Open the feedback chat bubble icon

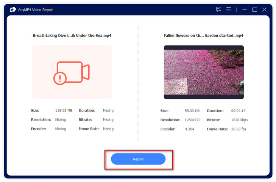(219, 9)
